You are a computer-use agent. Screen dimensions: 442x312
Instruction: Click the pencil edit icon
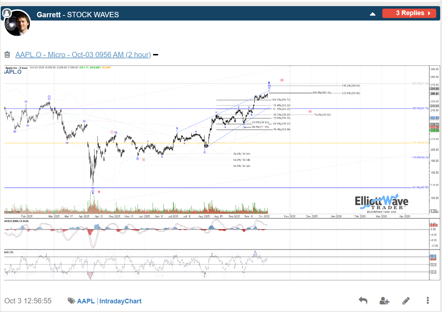(406, 300)
